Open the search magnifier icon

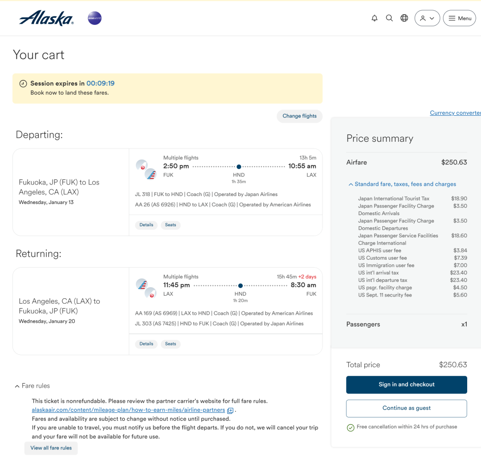(x=389, y=18)
